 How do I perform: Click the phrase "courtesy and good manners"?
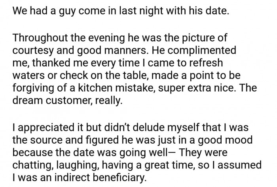tap(79, 50)
